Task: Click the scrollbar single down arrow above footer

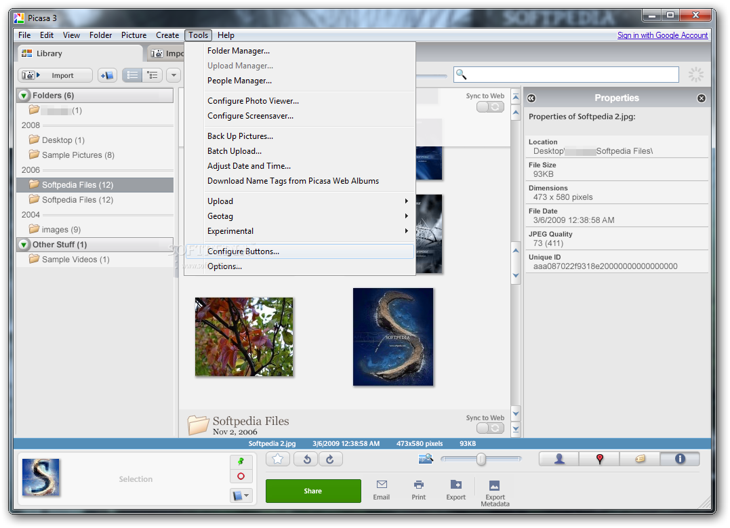Action: [516, 413]
